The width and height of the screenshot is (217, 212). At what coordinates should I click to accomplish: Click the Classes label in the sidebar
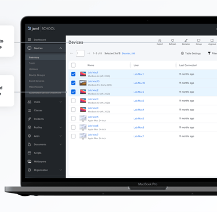pos(38,110)
